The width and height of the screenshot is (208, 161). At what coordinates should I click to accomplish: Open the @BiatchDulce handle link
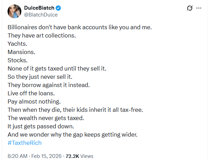[x=41, y=15]
